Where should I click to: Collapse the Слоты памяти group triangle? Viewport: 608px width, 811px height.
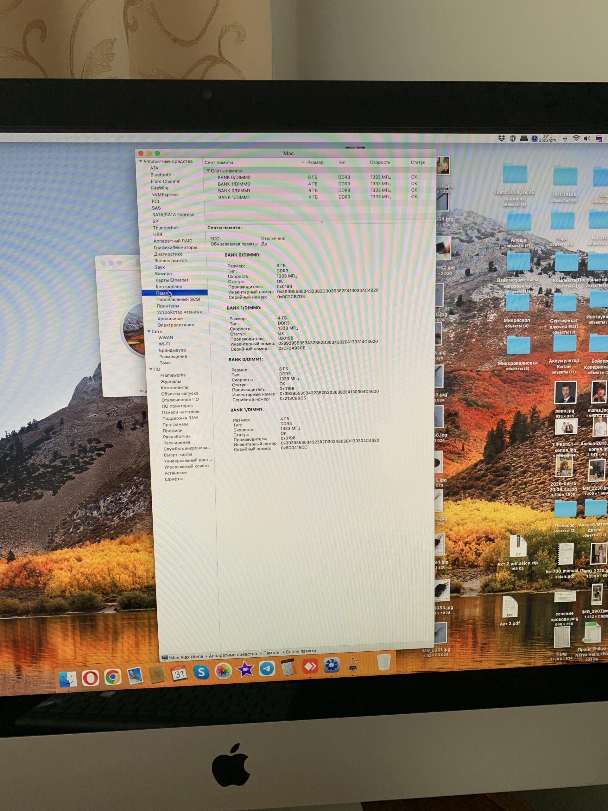208,170
